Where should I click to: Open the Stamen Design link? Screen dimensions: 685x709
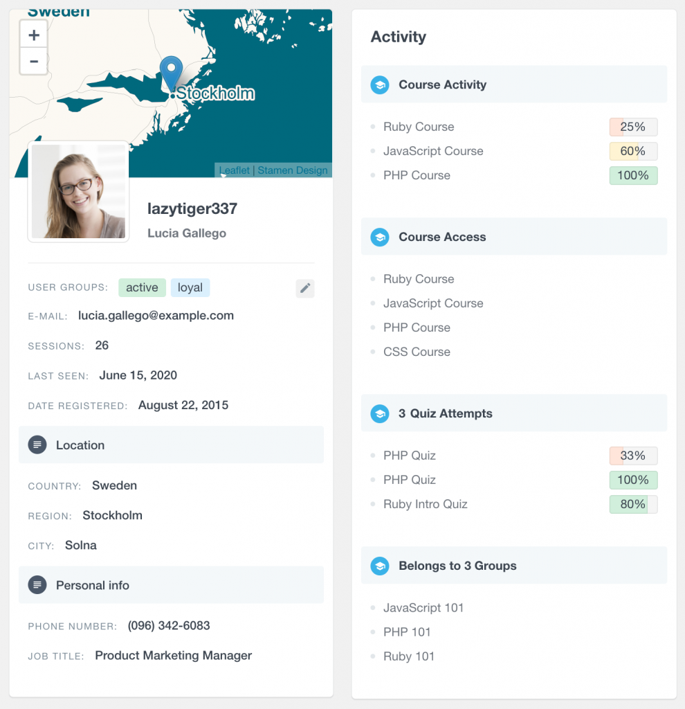[x=292, y=170]
